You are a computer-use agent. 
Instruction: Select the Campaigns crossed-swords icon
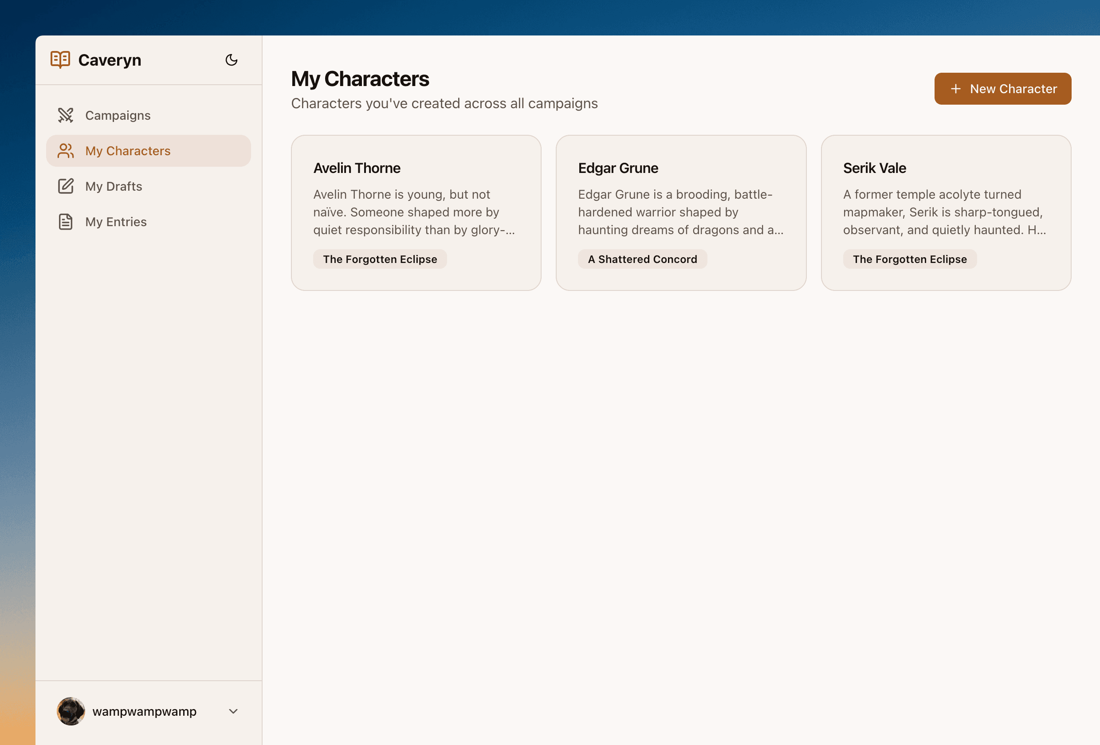(66, 115)
